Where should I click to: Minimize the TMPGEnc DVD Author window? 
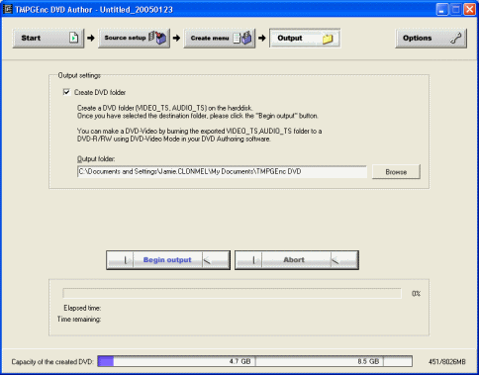point(441,10)
